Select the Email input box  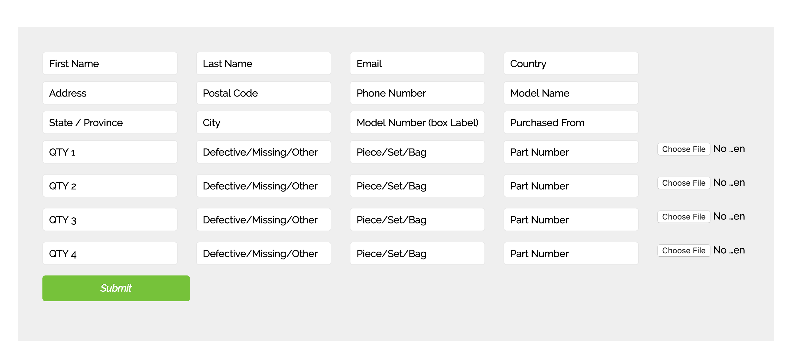pyautogui.click(x=417, y=64)
